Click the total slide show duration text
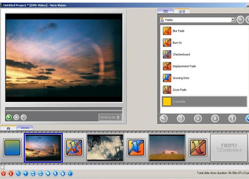249x179 pixels. [223, 173]
